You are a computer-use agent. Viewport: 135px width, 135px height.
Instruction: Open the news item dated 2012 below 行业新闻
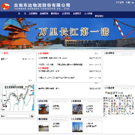point(49,88)
